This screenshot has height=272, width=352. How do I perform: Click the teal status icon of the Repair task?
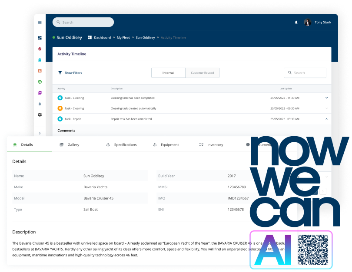coord(60,119)
